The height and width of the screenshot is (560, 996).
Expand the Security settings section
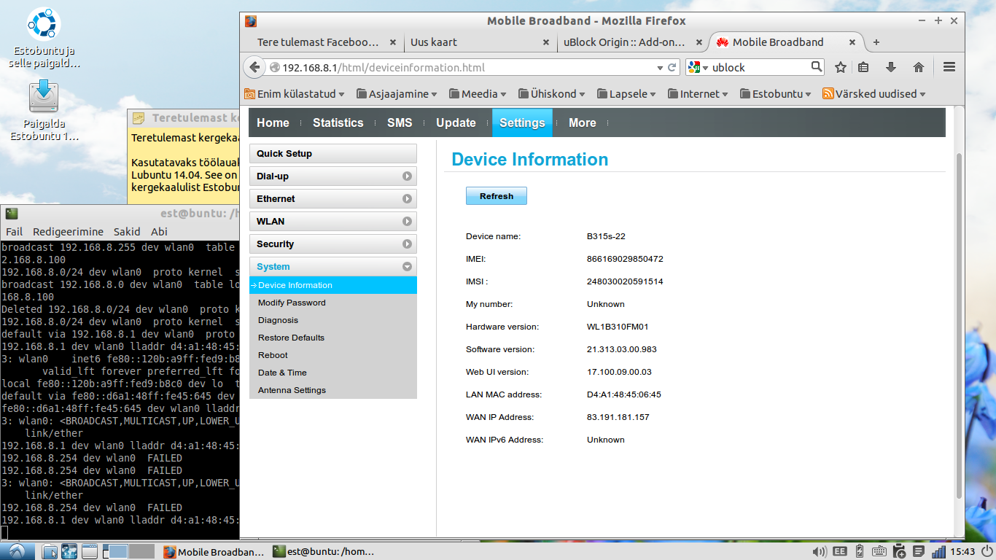coord(333,244)
